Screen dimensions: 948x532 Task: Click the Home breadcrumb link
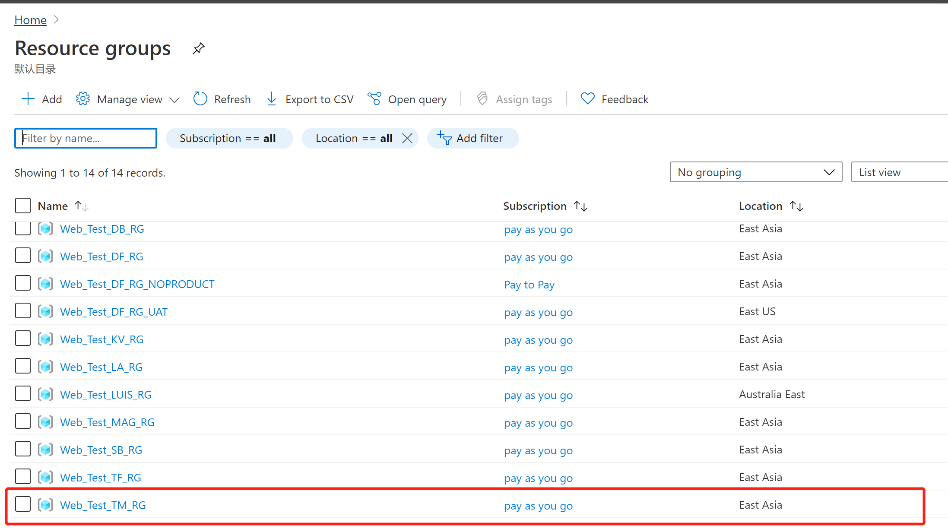tap(31, 20)
